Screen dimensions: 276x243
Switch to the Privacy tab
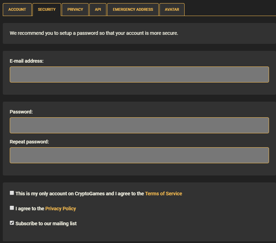tap(75, 9)
